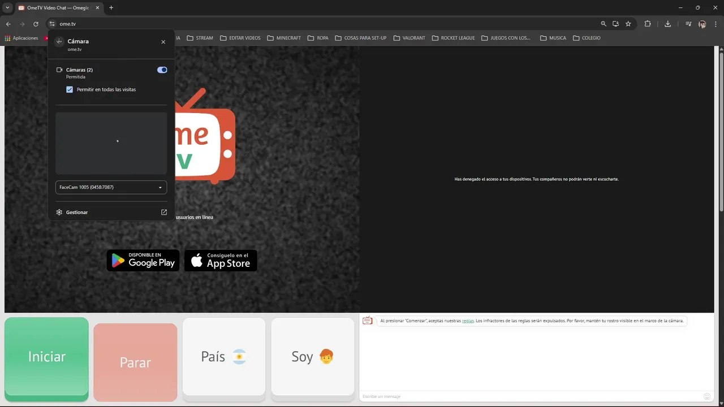The height and width of the screenshot is (407, 724).
Task: Click Gestionar camera settings
Action: [77, 213]
